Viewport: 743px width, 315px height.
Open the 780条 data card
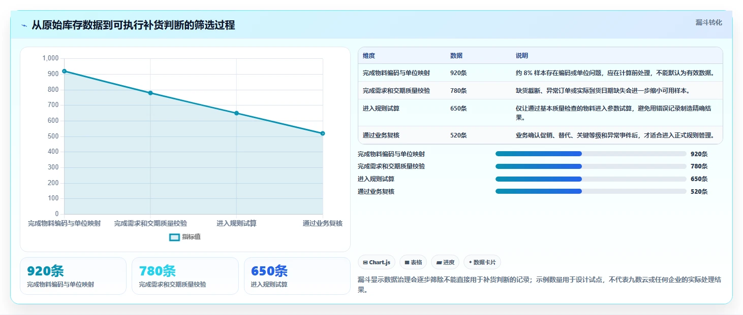(x=185, y=276)
